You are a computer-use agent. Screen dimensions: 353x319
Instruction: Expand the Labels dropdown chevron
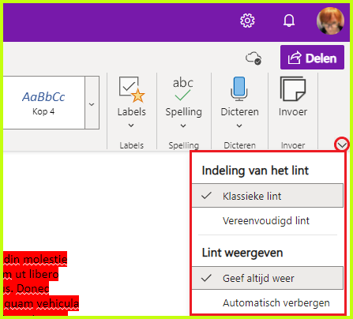131,126
